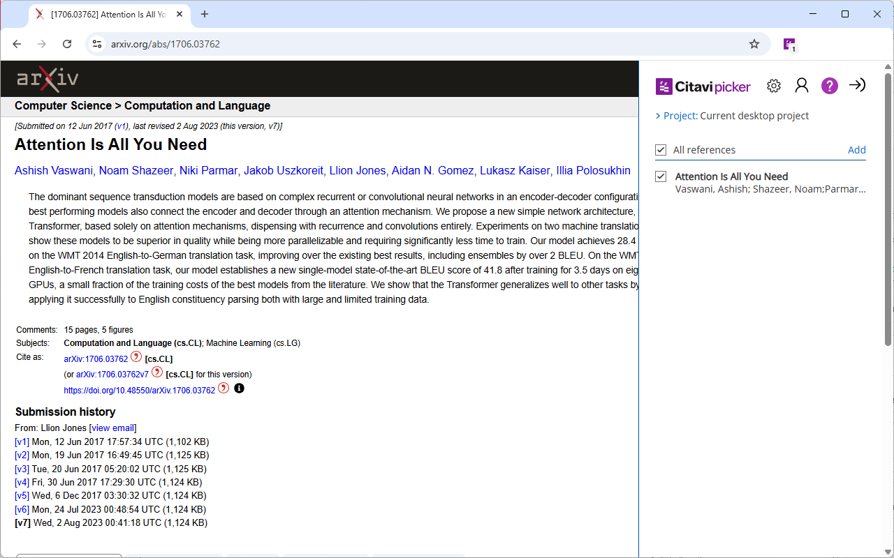Open version [v6] in submission history

pyautogui.click(x=22, y=509)
